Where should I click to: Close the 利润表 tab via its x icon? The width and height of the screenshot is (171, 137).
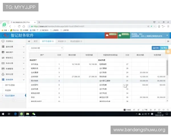click(x=65, y=41)
